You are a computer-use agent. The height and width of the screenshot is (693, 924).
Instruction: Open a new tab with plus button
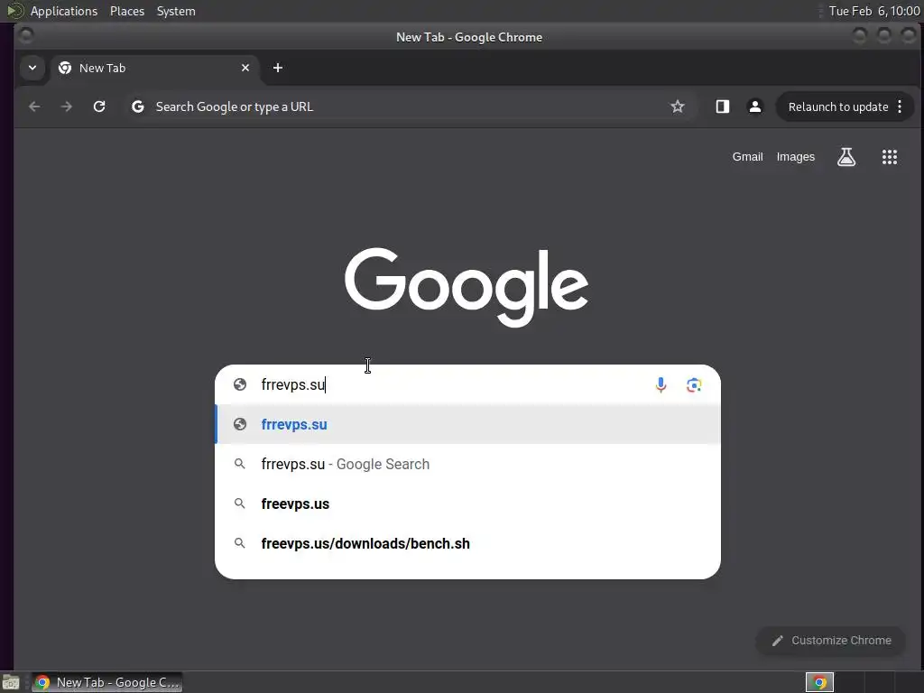[278, 68]
